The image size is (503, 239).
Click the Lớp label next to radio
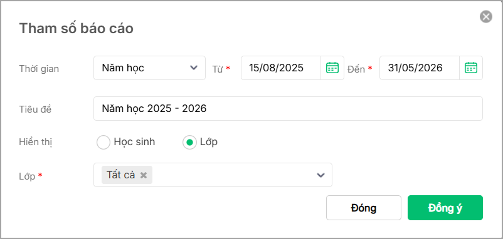(209, 142)
